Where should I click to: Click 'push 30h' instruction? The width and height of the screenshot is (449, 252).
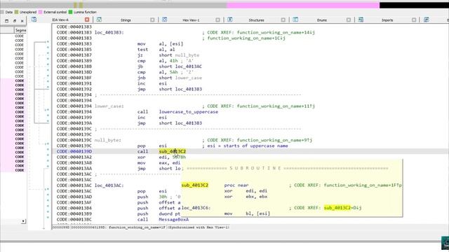159,197
